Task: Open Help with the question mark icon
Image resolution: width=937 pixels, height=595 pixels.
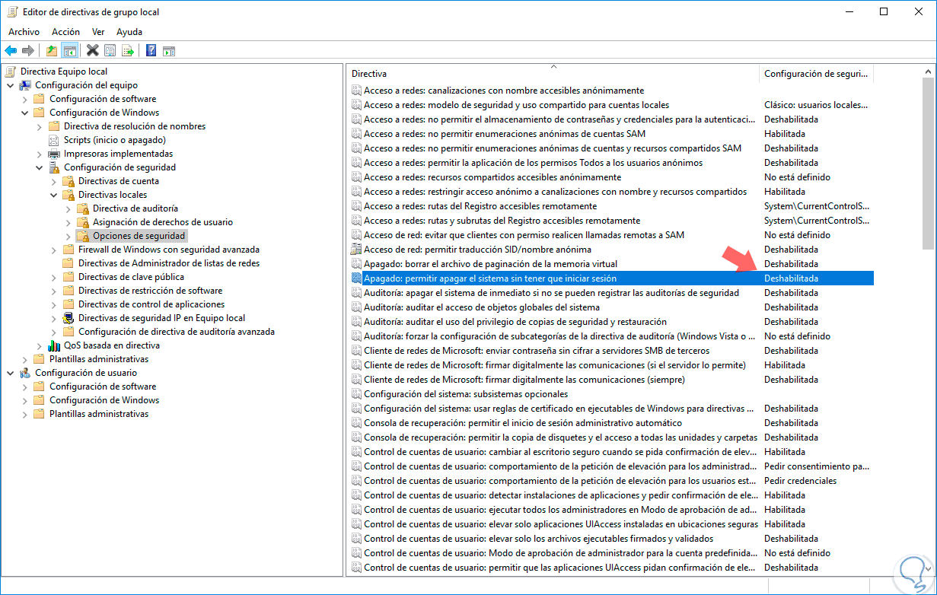Action: [x=151, y=51]
